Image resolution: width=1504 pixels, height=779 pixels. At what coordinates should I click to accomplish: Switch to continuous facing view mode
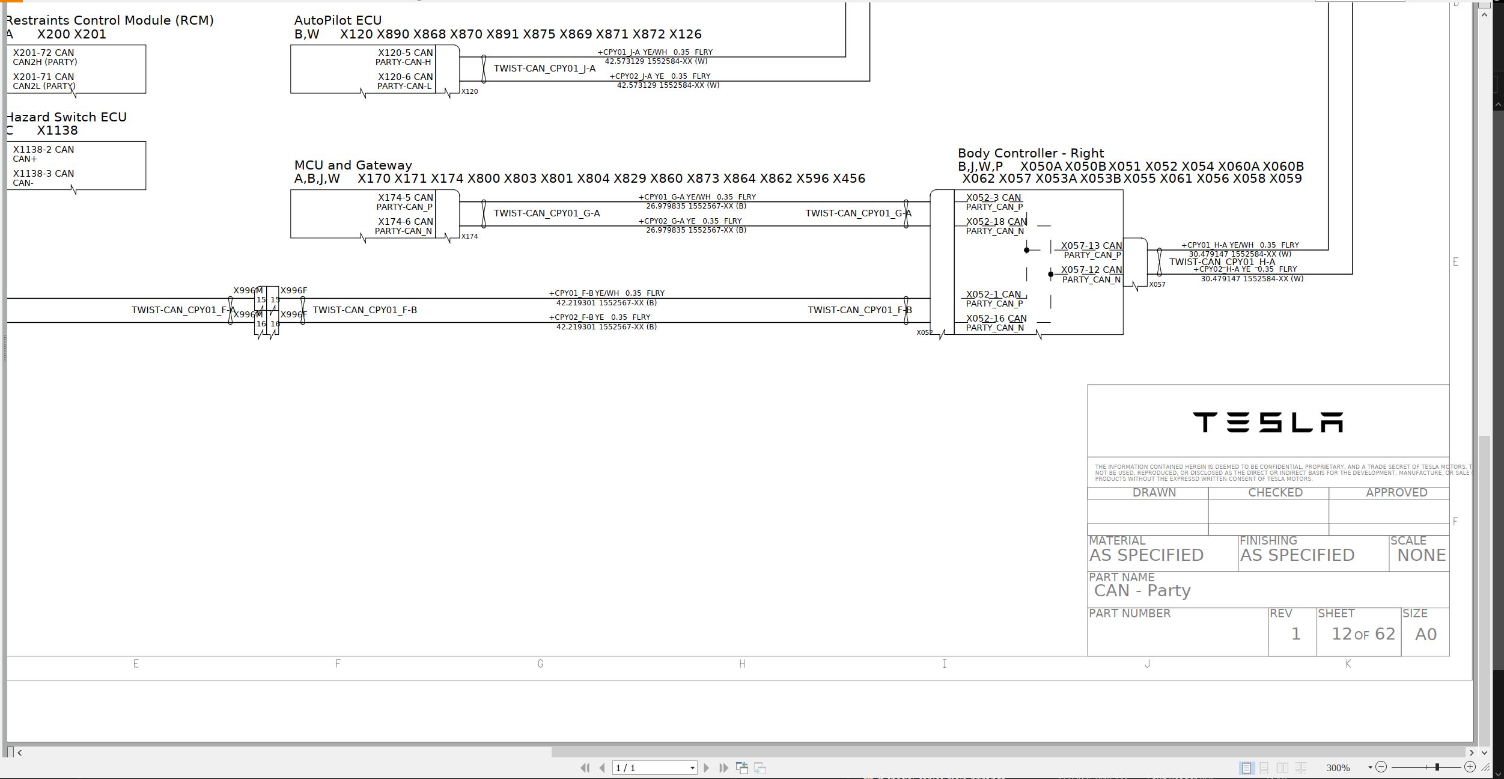point(1300,768)
